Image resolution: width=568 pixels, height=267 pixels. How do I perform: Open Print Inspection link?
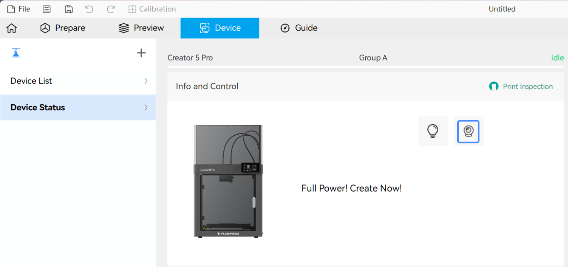coord(528,87)
